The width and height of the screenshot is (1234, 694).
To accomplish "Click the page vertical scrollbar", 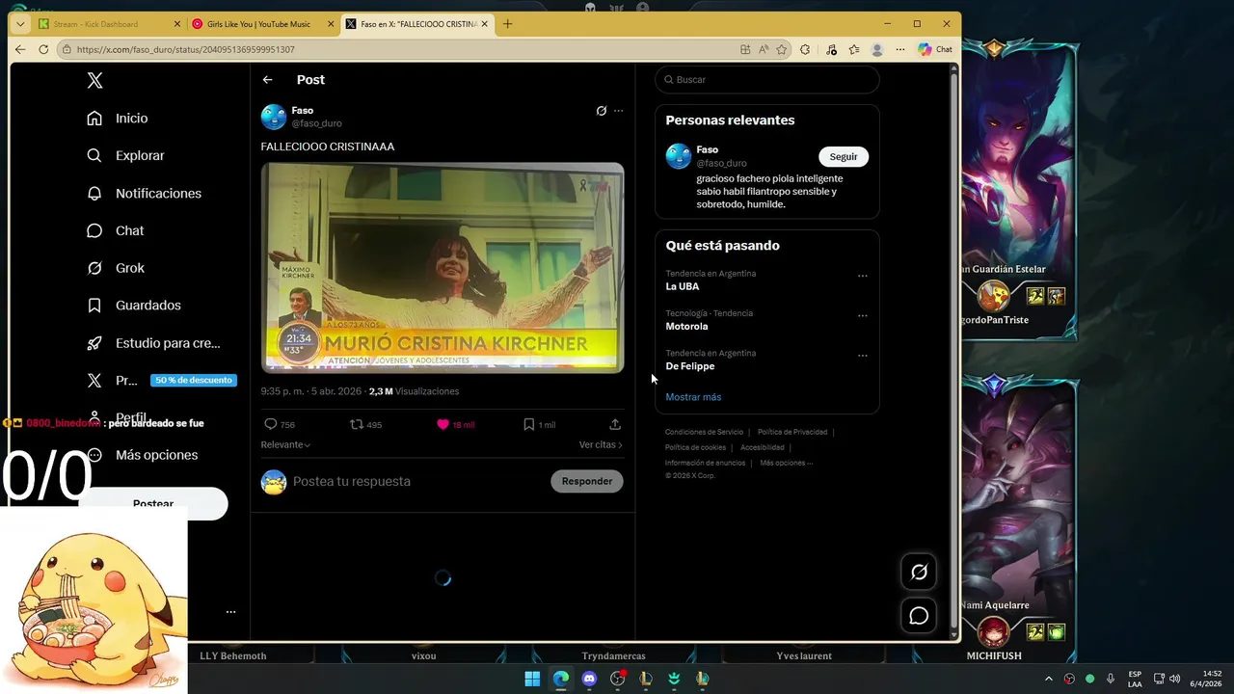I will (954, 352).
